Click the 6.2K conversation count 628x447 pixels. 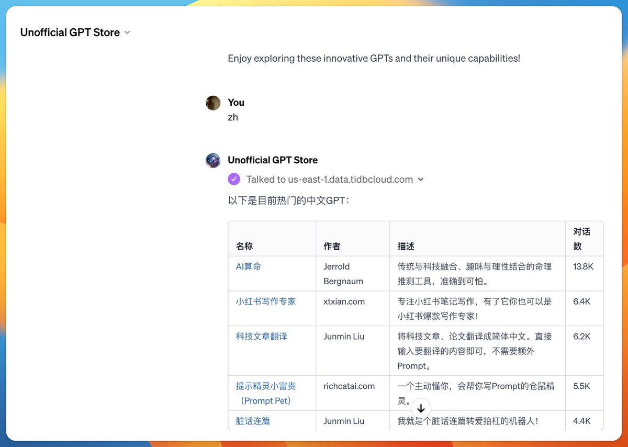(581, 337)
